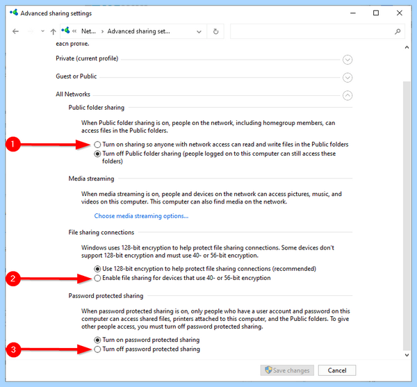This screenshot has width=417, height=387.
Task: Click 'Media streaming' heading text
Action: pyautogui.click(x=91, y=179)
